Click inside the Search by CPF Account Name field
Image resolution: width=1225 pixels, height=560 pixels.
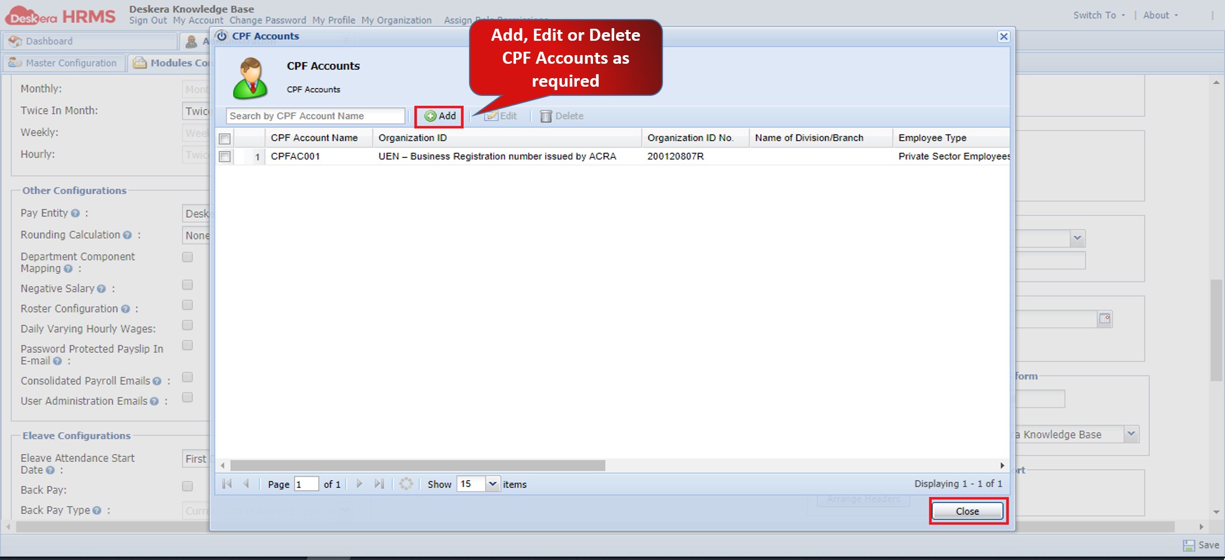tap(315, 115)
